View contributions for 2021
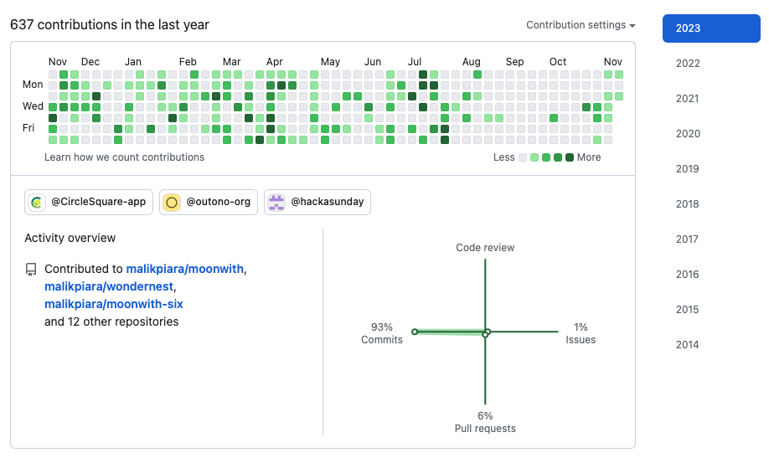The width and height of the screenshot is (769, 463). click(688, 99)
